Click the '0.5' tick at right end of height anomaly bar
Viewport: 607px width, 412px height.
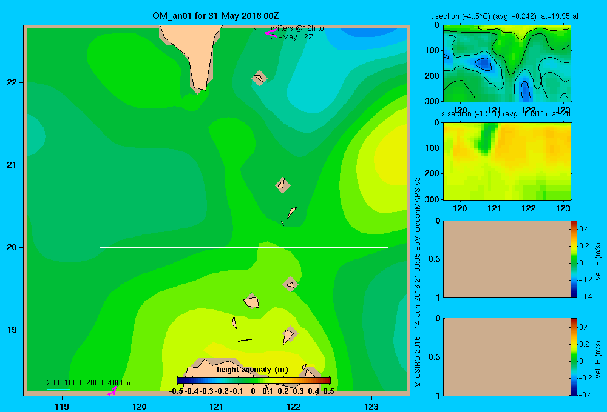click(328, 391)
